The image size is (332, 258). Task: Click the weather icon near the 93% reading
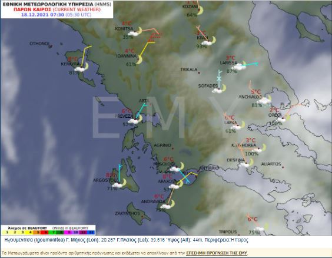click(x=208, y=41)
